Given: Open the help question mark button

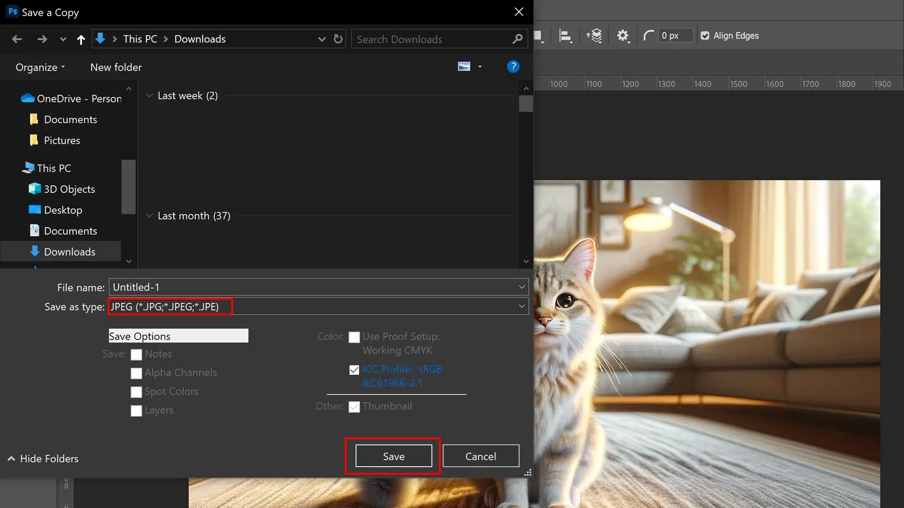Looking at the screenshot, I should [513, 67].
